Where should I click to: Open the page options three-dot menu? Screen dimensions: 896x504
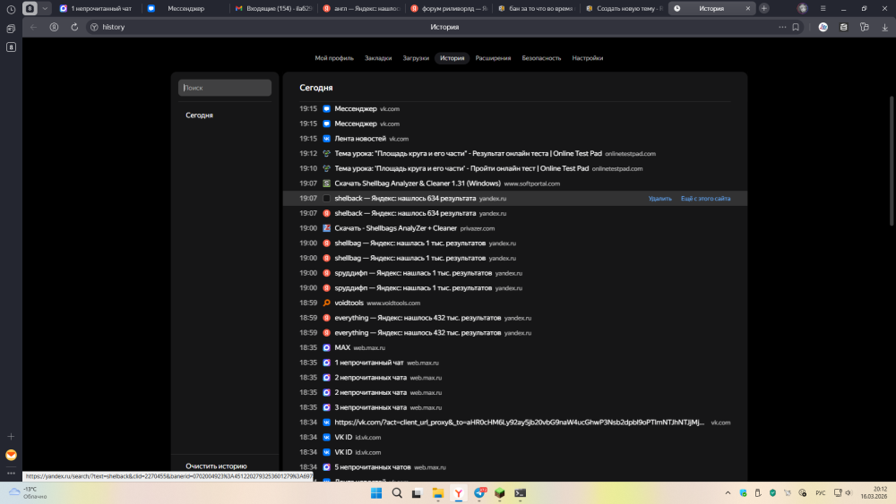tap(782, 27)
